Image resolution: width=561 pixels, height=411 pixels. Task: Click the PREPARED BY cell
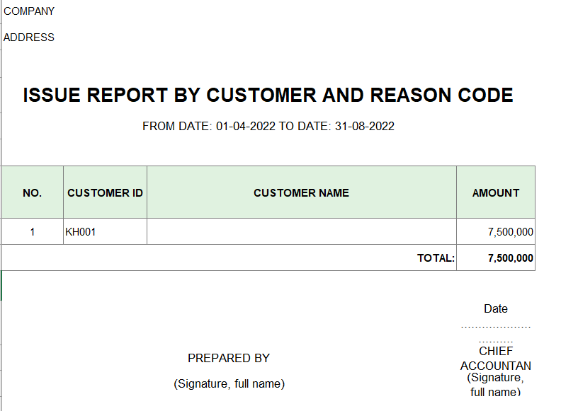click(x=228, y=358)
